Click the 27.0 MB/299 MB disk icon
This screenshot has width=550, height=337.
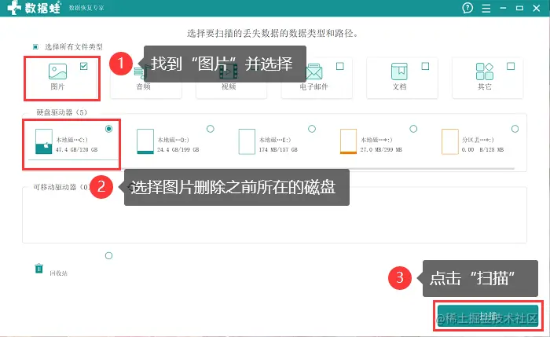click(x=348, y=141)
